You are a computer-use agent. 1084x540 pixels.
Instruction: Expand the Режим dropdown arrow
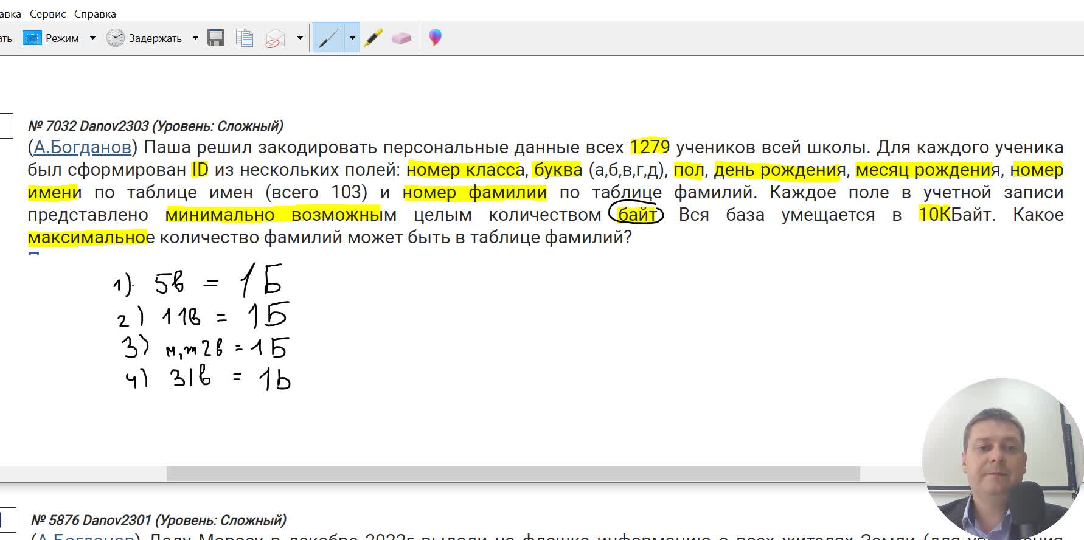coord(92,38)
